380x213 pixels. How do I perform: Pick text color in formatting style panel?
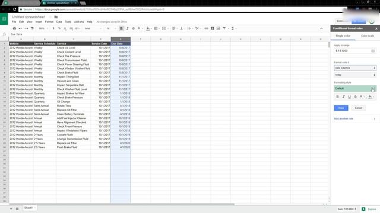point(362,96)
